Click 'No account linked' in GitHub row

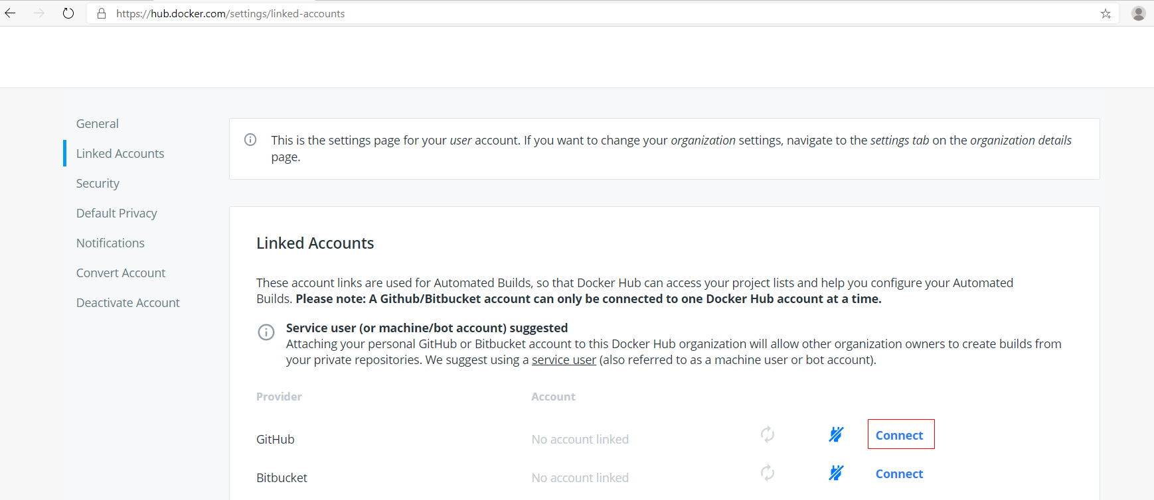[x=580, y=439]
